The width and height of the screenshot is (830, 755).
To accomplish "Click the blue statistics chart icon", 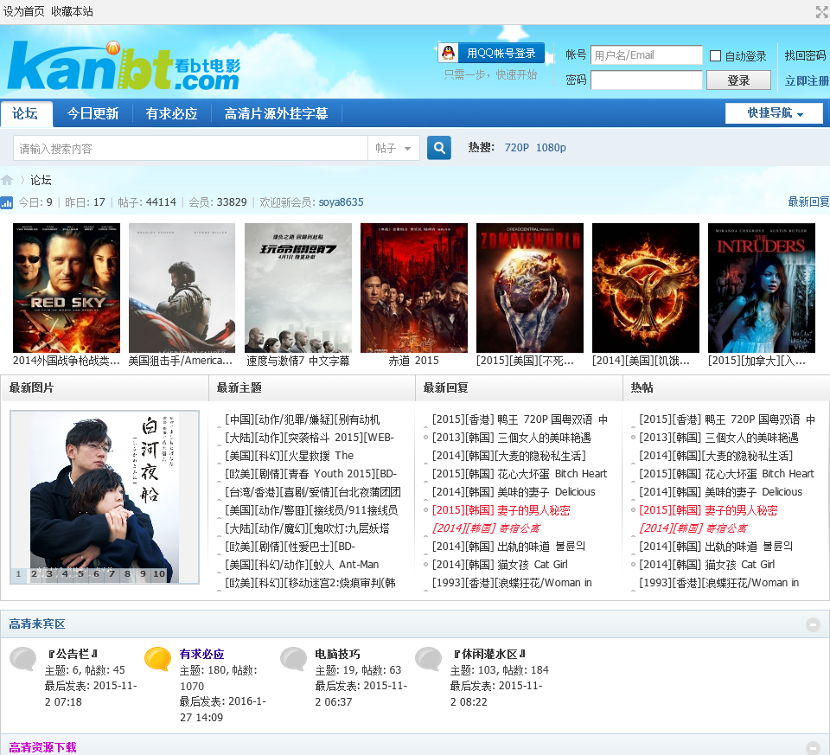I will 6,202.
